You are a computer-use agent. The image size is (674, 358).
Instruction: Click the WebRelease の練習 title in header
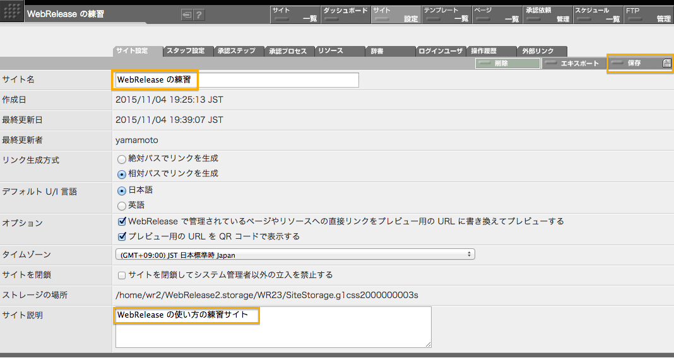(66, 14)
